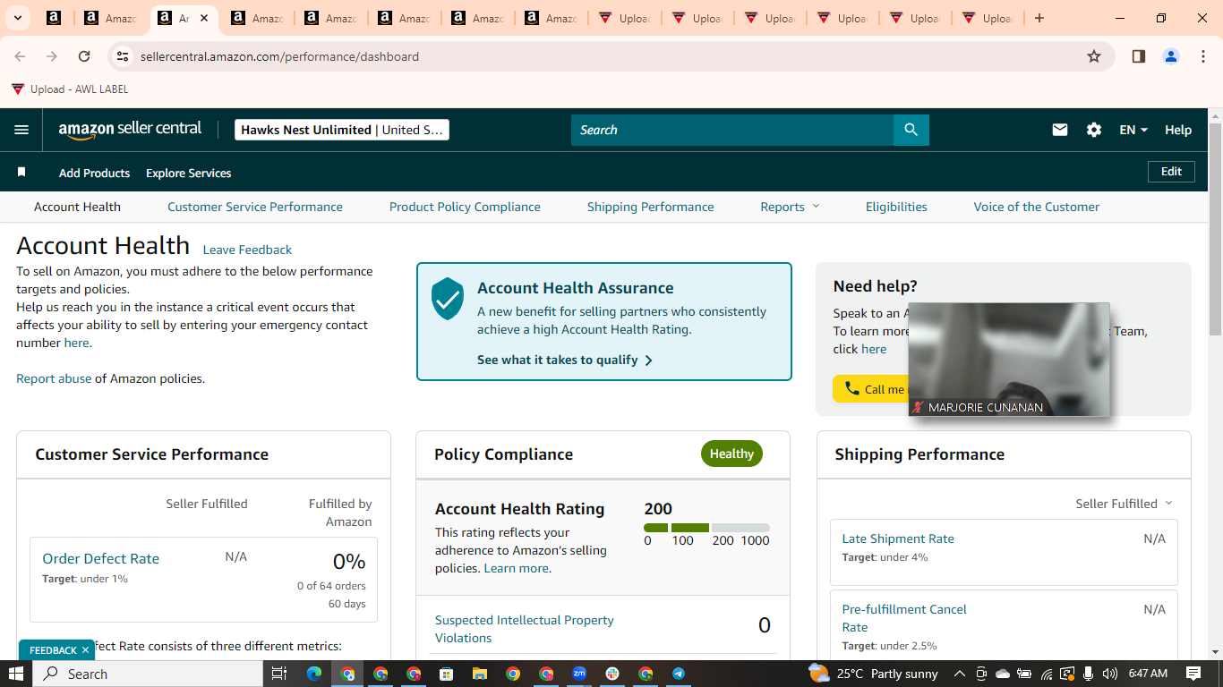Click the Account Health Assurance shield icon

point(448,298)
